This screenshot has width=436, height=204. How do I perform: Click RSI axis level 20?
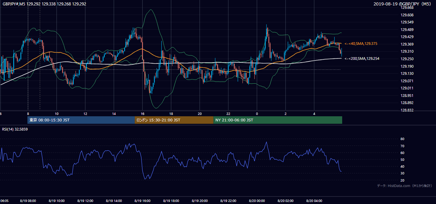click(402, 180)
